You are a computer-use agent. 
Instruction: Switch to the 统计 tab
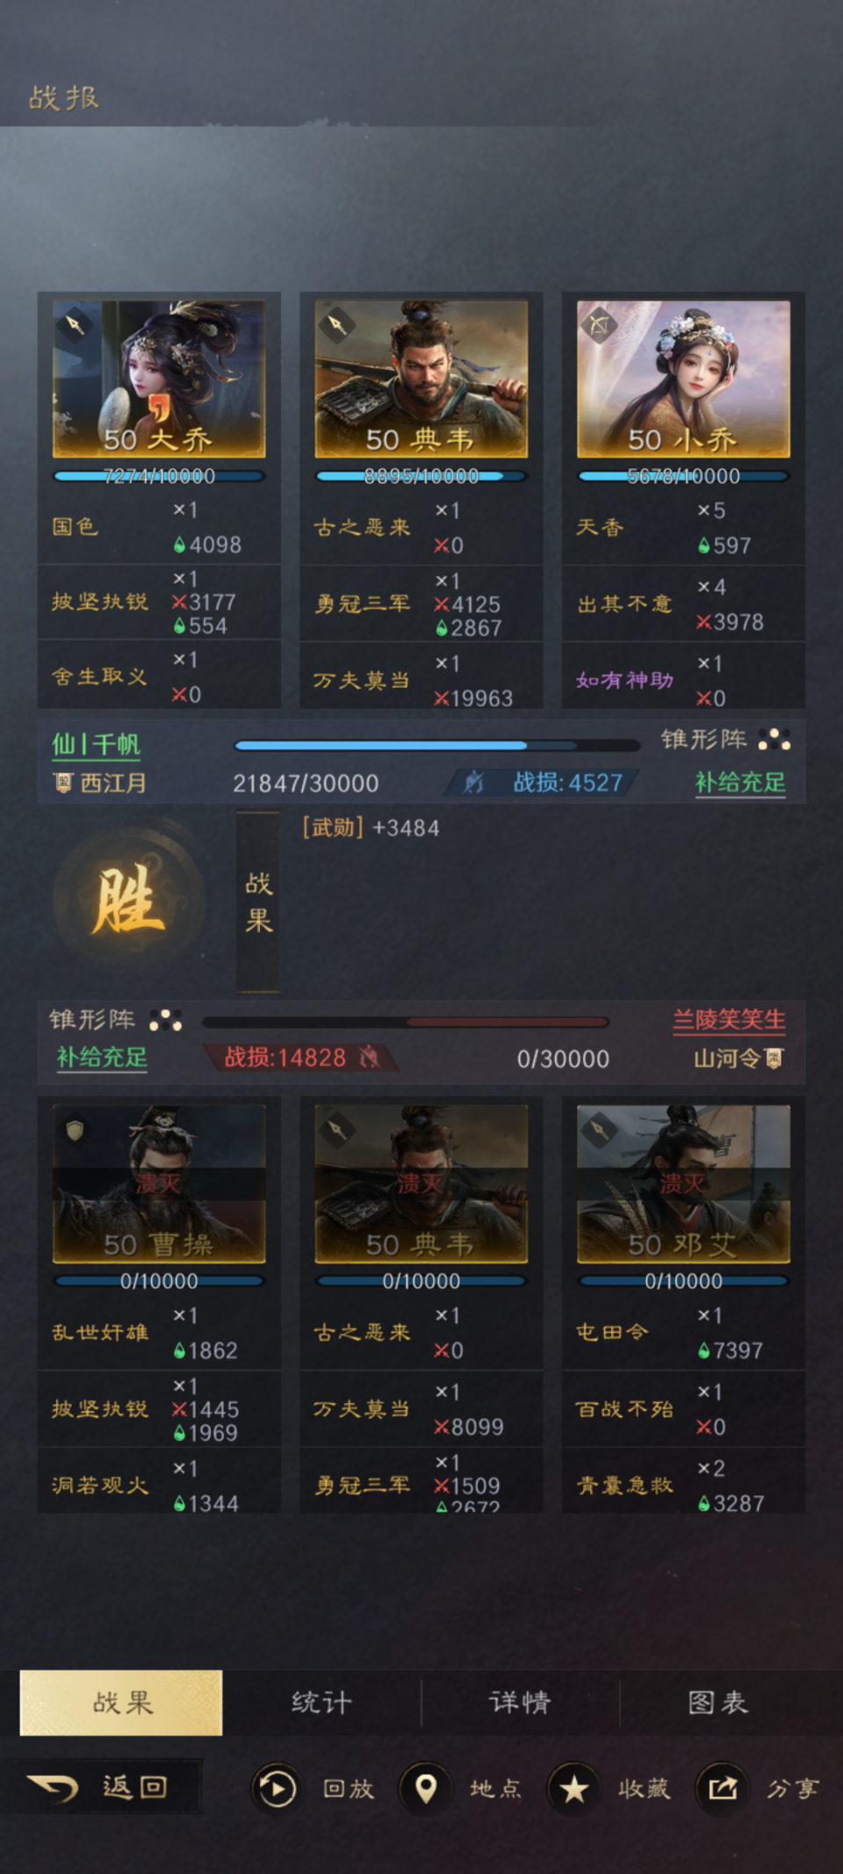(x=321, y=1703)
